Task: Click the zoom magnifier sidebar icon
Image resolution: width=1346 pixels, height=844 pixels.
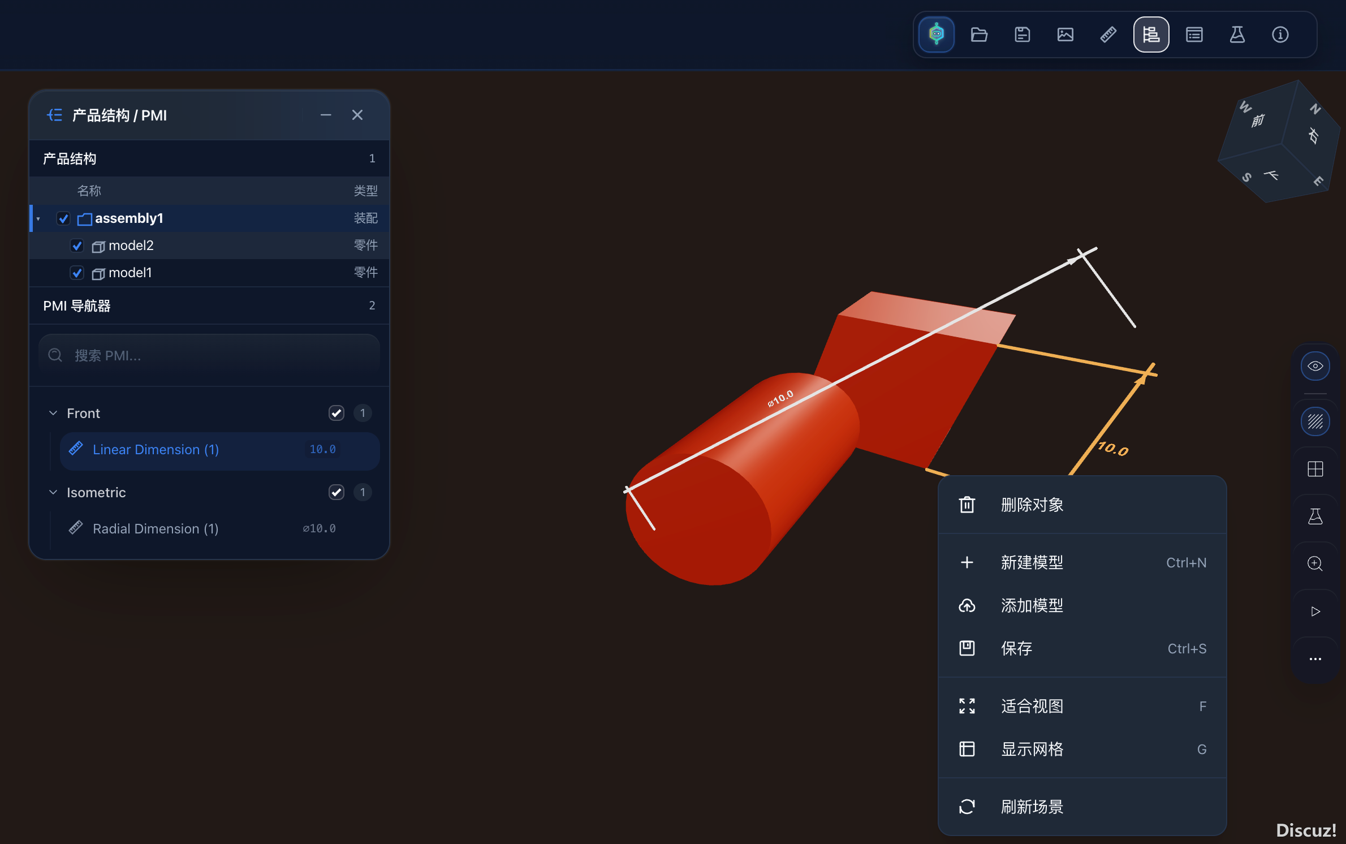Action: tap(1315, 564)
